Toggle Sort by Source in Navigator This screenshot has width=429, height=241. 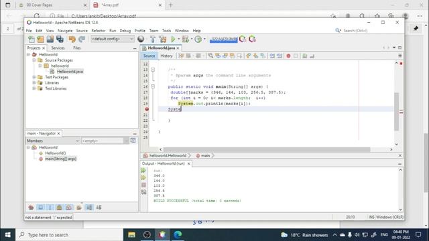99,208
